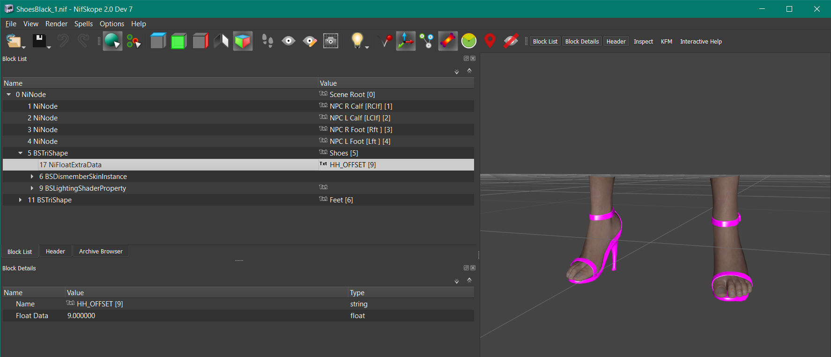Toggle the crossed-out eye show hidden icon
The image size is (831, 357).
(511, 41)
